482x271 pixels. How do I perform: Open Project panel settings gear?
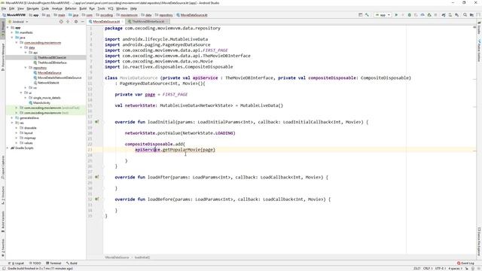76,22
